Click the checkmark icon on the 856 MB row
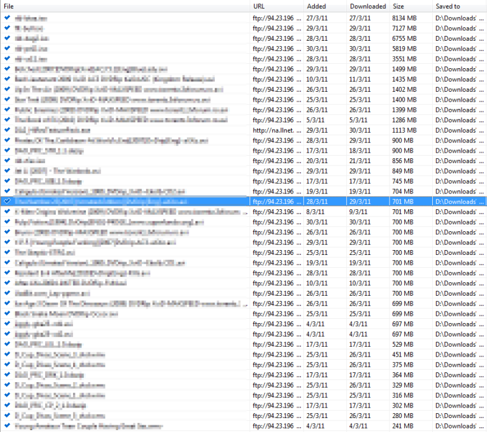The image size is (487, 432). pos(7,161)
